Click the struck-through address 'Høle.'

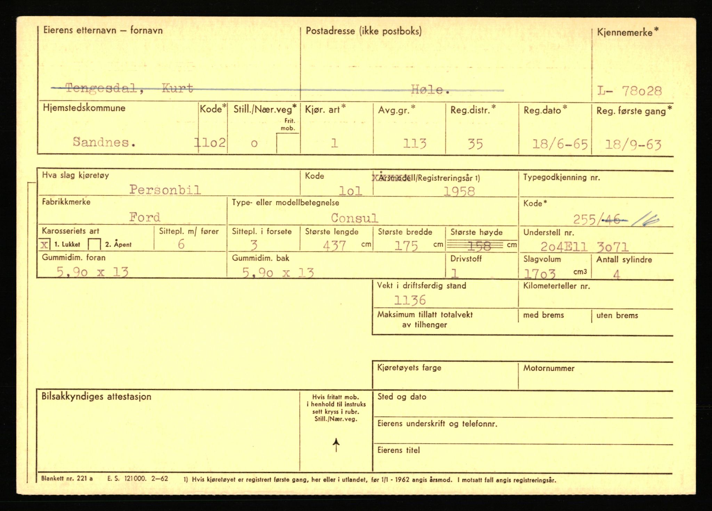pos(431,90)
